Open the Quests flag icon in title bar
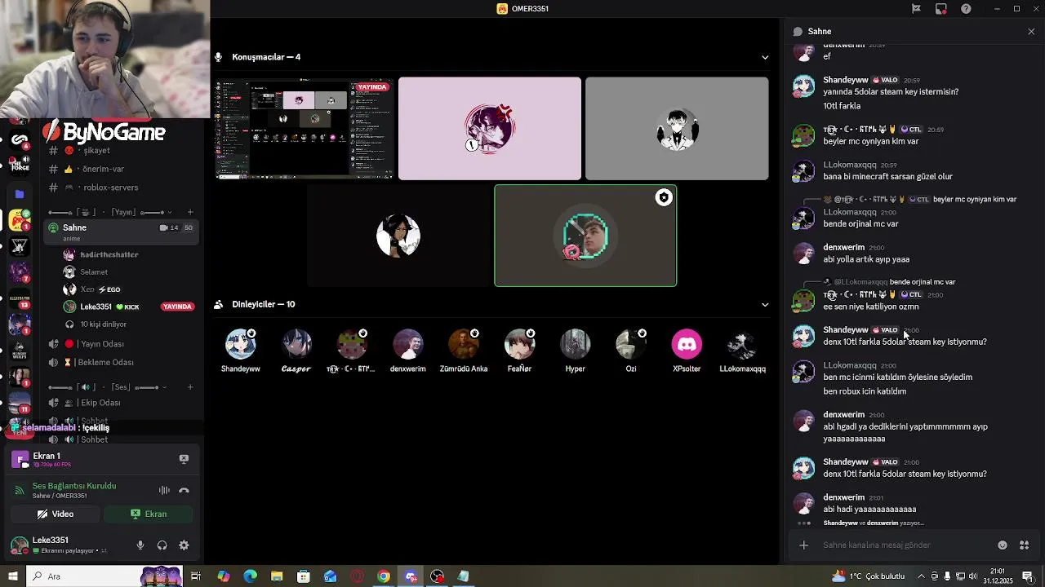The width and height of the screenshot is (1045, 587). (x=916, y=9)
